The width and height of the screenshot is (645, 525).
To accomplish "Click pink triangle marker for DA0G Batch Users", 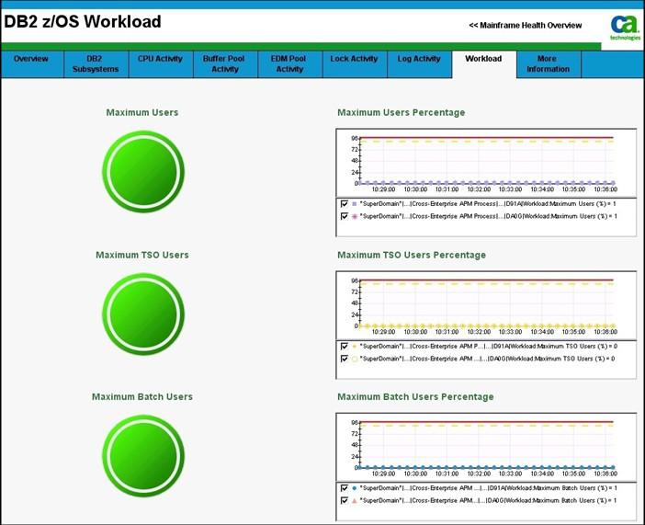I will [x=355, y=501].
